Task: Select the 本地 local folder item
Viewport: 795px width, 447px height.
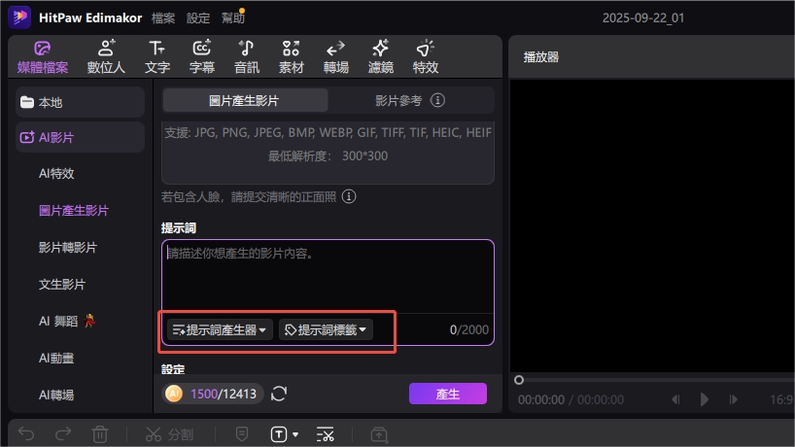Action: click(80, 102)
